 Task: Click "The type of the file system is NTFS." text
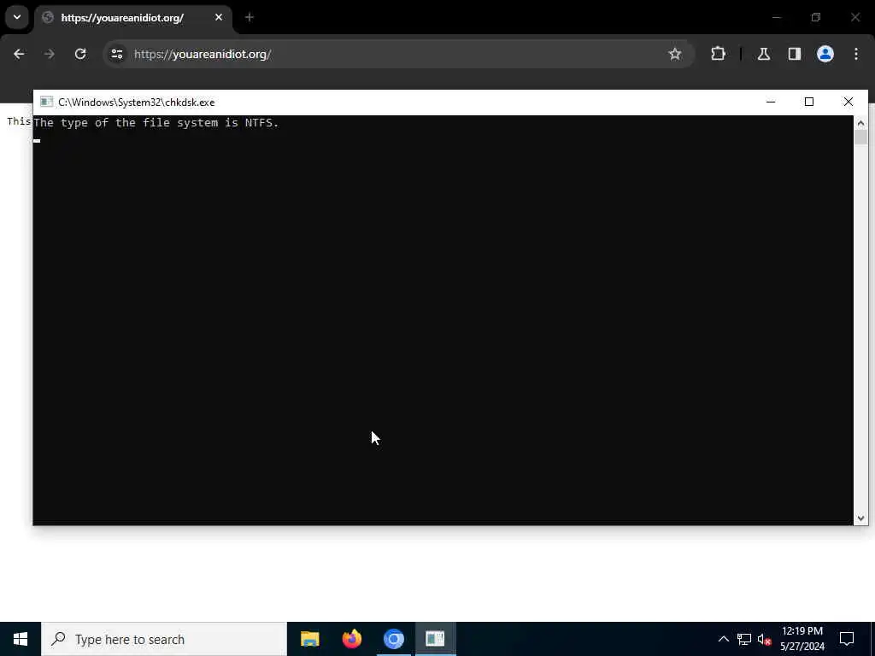point(156,123)
